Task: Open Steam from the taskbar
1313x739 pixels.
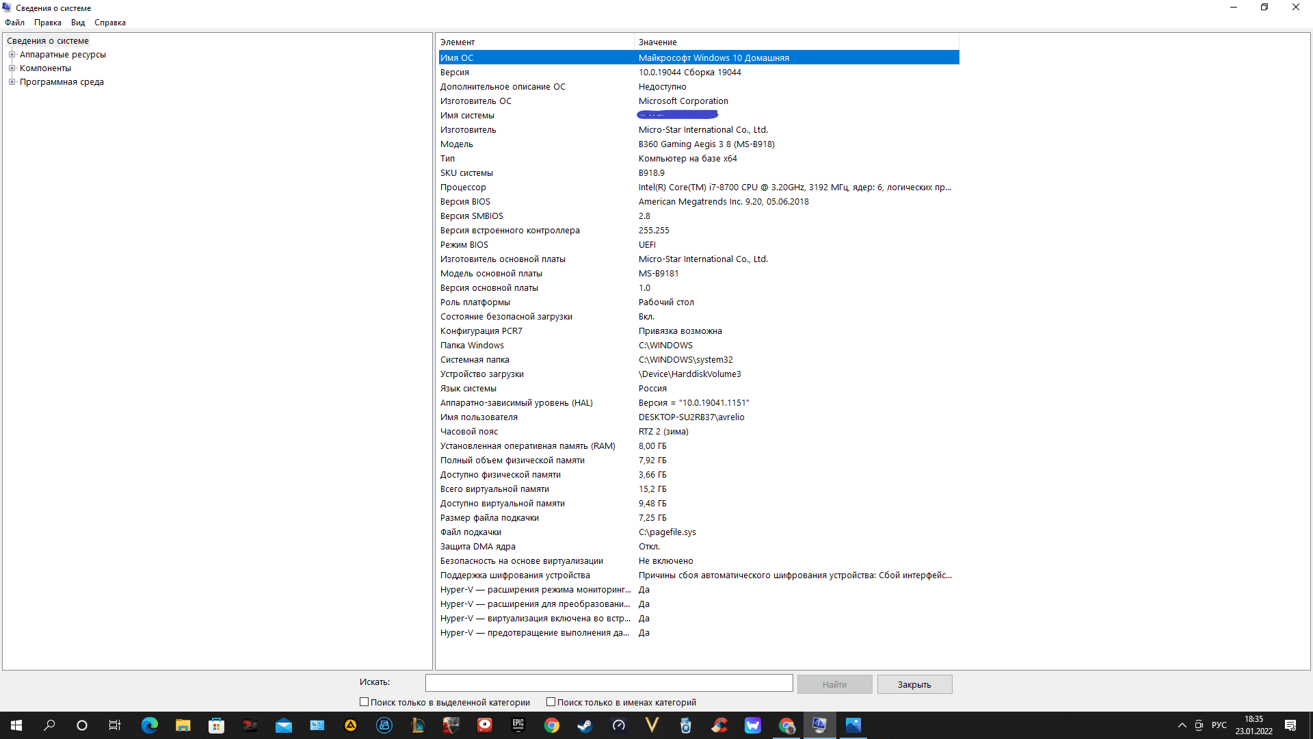Action: point(585,725)
